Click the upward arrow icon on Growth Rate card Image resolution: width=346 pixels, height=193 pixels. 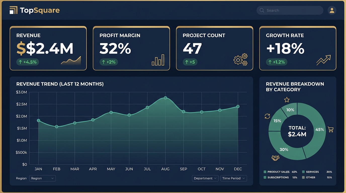(323, 60)
